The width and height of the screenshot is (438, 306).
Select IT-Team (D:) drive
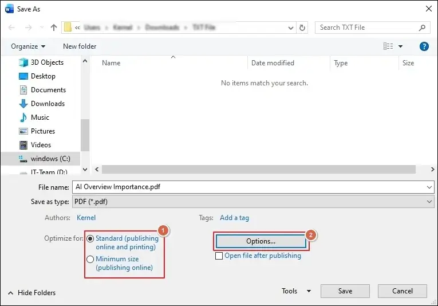[43, 171]
